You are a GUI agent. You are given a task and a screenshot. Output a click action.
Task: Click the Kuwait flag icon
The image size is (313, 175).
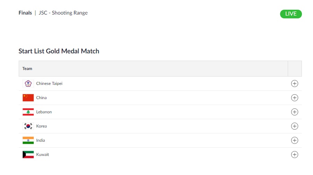(28, 155)
